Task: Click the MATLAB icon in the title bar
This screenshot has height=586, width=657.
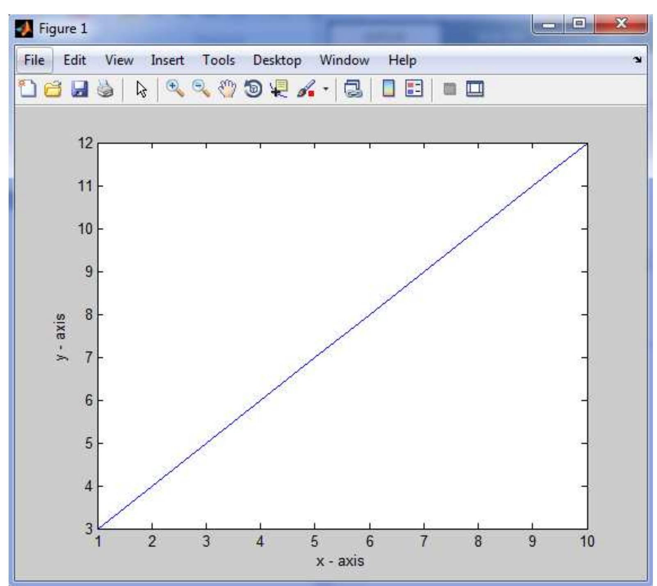Action: pos(24,29)
